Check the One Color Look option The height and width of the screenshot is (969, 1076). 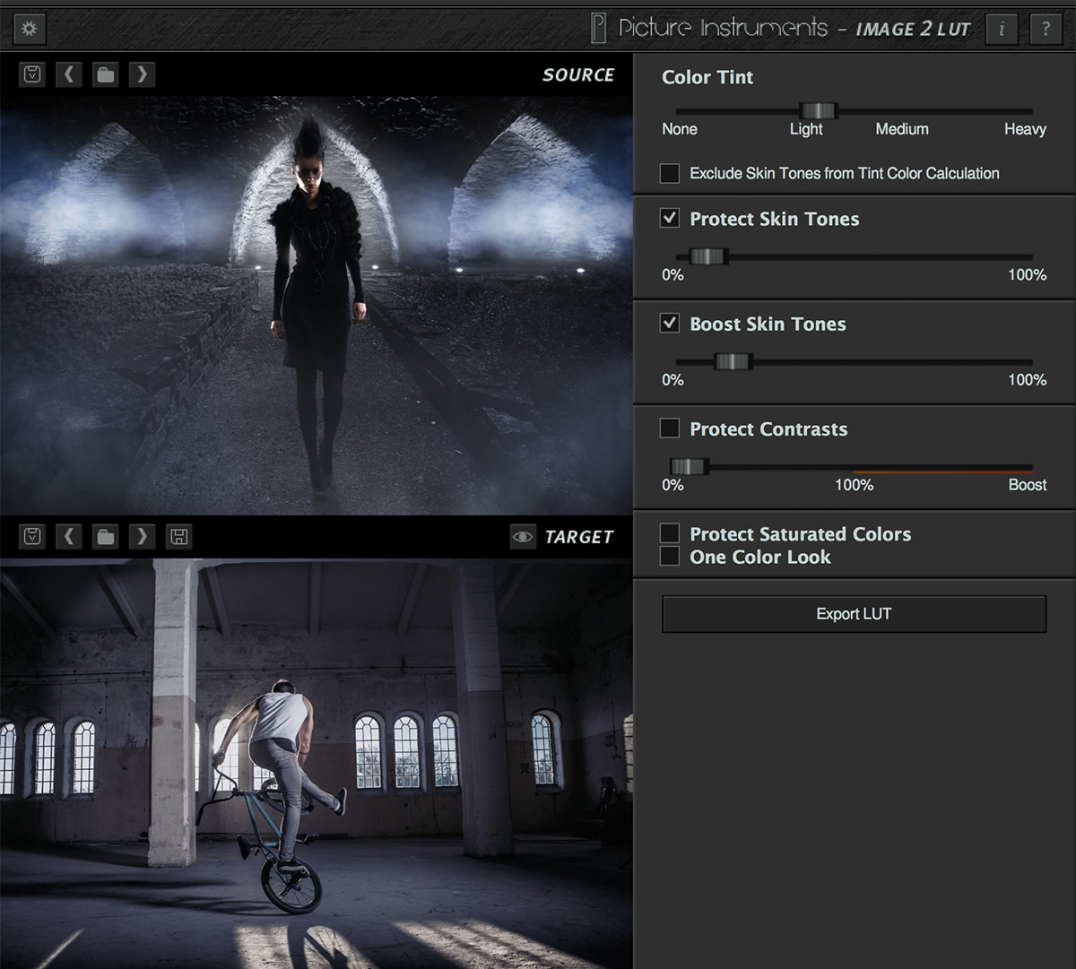(670, 557)
